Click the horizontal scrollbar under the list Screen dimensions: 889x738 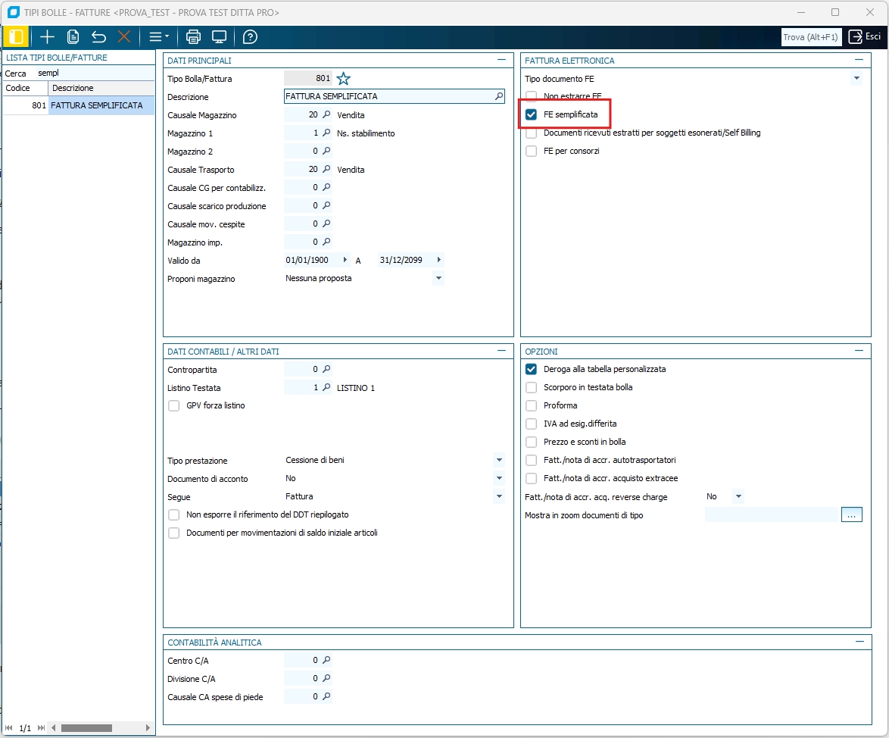tap(86, 728)
